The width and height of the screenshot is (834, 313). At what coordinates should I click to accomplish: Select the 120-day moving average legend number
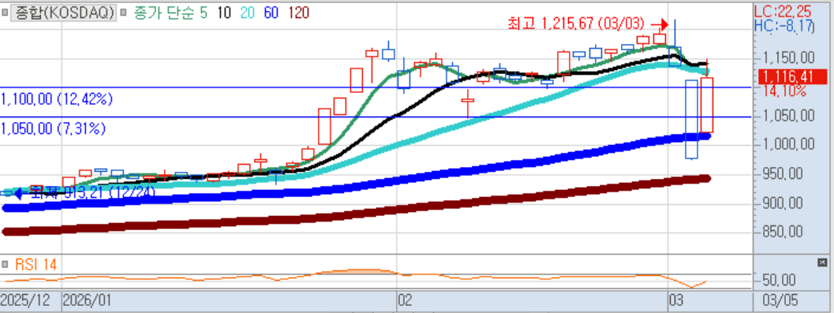[x=298, y=13]
